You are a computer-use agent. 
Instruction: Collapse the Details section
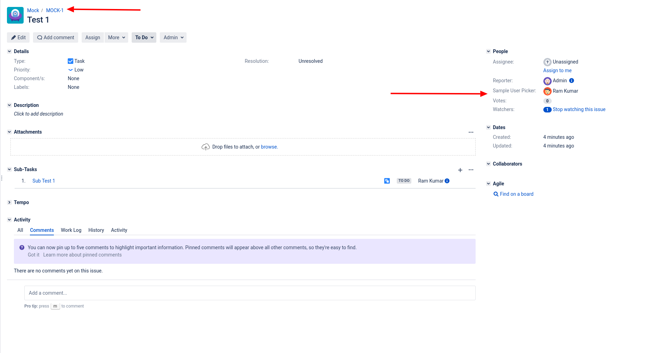click(9, 51)
